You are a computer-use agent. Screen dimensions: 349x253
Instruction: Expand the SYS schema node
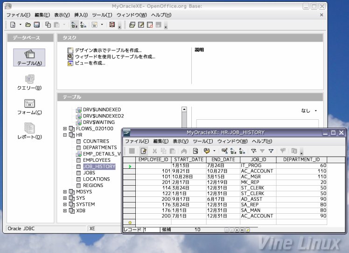[65, 198]
